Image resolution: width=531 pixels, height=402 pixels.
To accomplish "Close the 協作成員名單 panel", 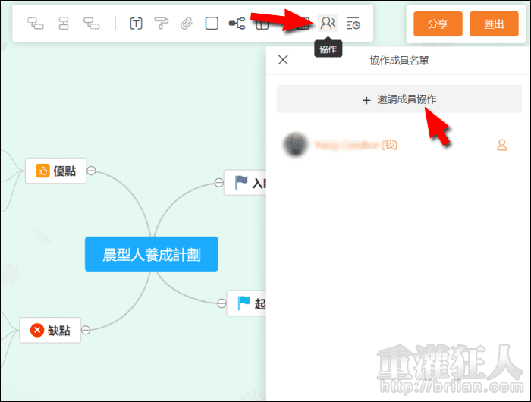I will tap(283, 60).
